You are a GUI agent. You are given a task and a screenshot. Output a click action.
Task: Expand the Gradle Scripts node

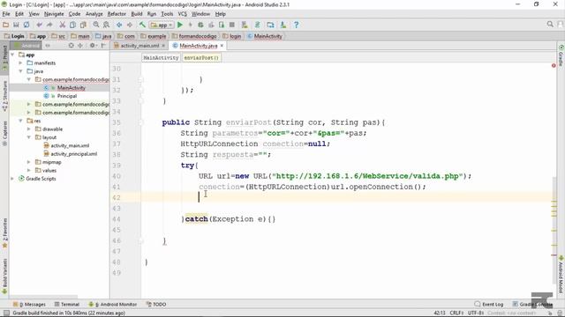(12, 179)
